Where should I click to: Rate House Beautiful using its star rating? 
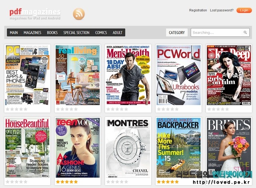click(x=16, y=182)
